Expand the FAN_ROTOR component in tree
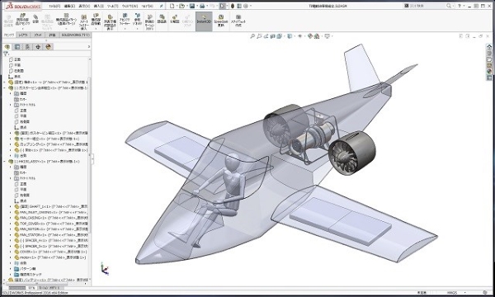 pos(11,229)
